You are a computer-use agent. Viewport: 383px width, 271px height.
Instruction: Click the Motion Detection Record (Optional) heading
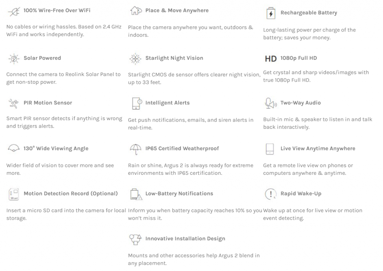(x=71, y=194)
